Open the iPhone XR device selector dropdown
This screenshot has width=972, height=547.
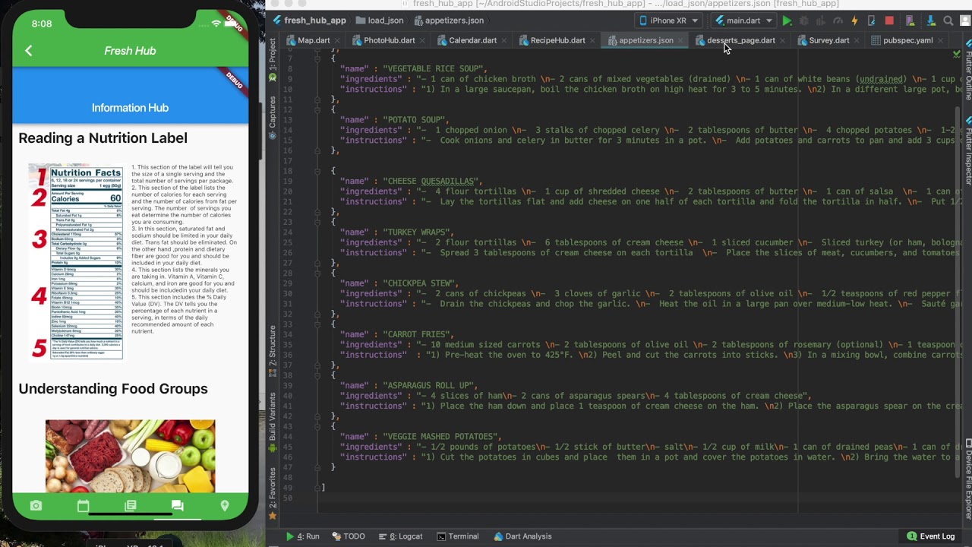point(669,21)
